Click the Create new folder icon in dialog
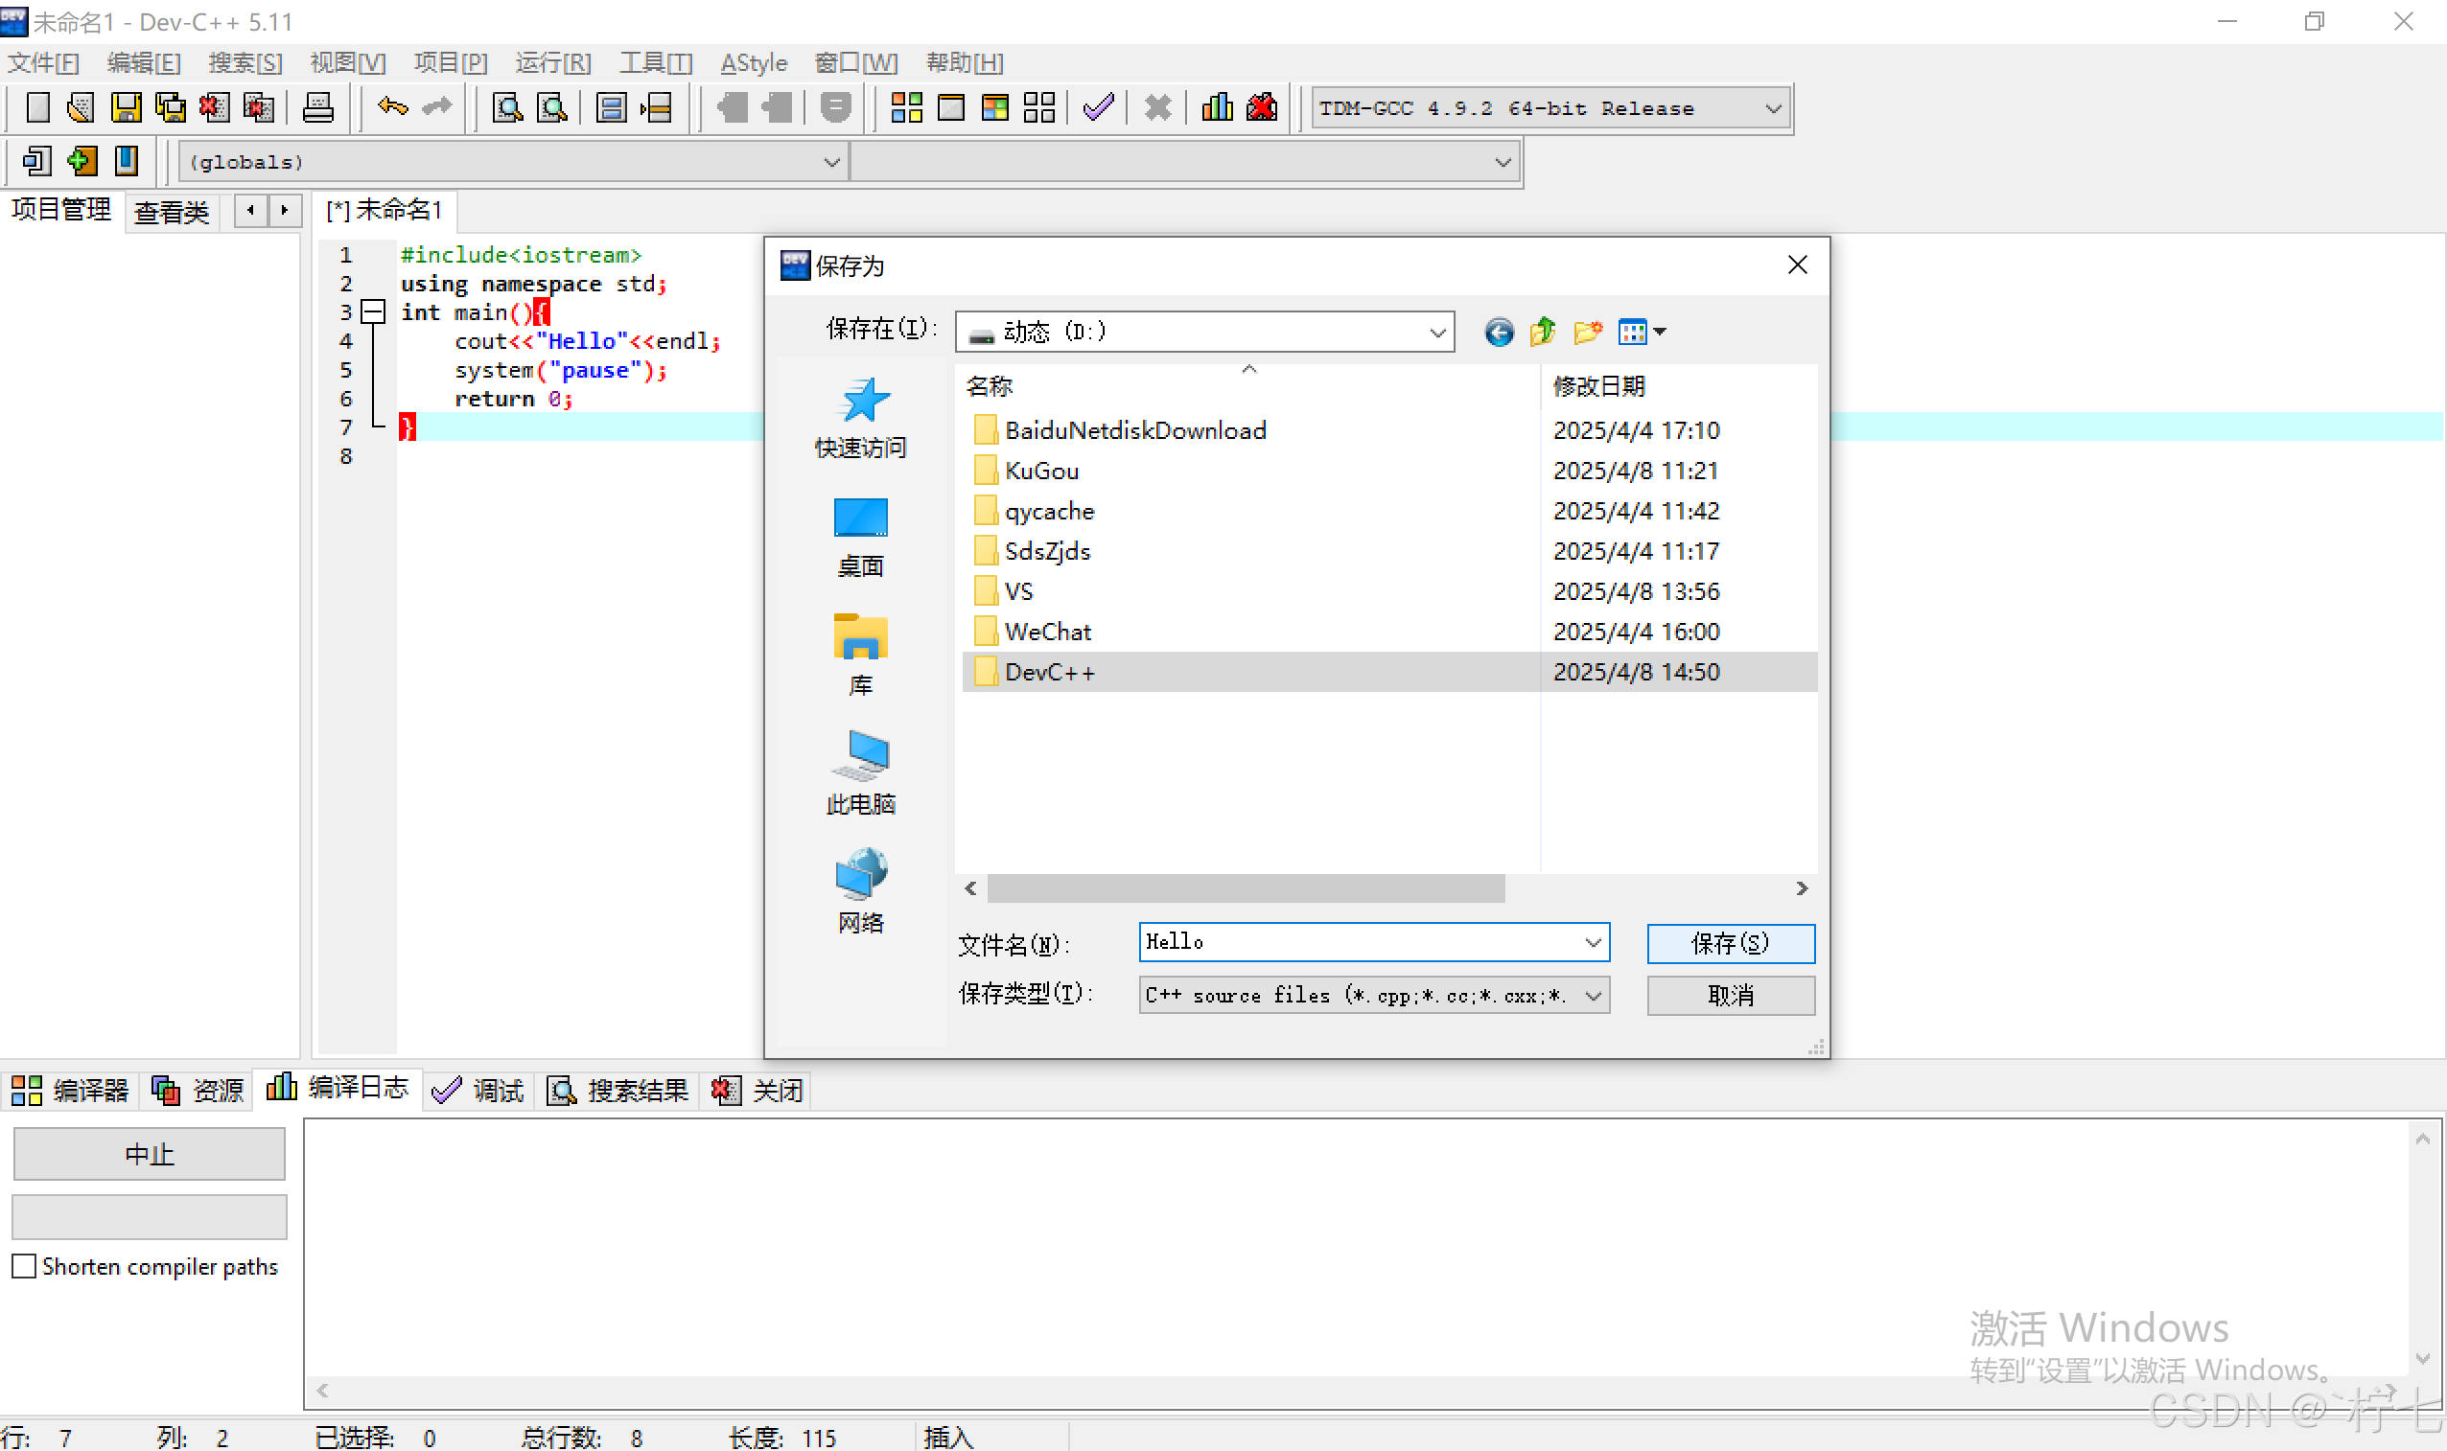Image resolution: width=2447 pixels, height=1451 pixels. point(1586,333)
